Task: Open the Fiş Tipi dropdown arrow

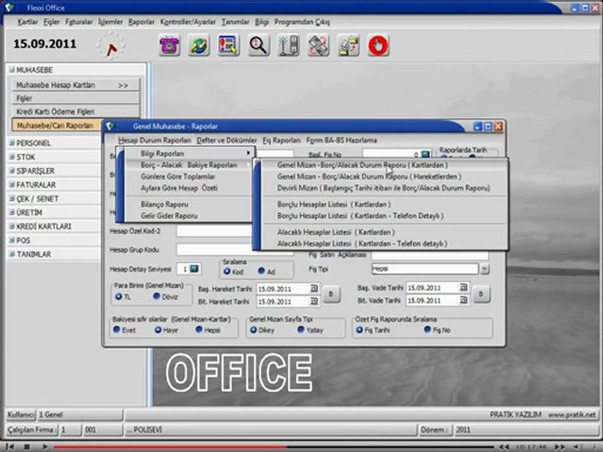Action: tap(485, 269)
